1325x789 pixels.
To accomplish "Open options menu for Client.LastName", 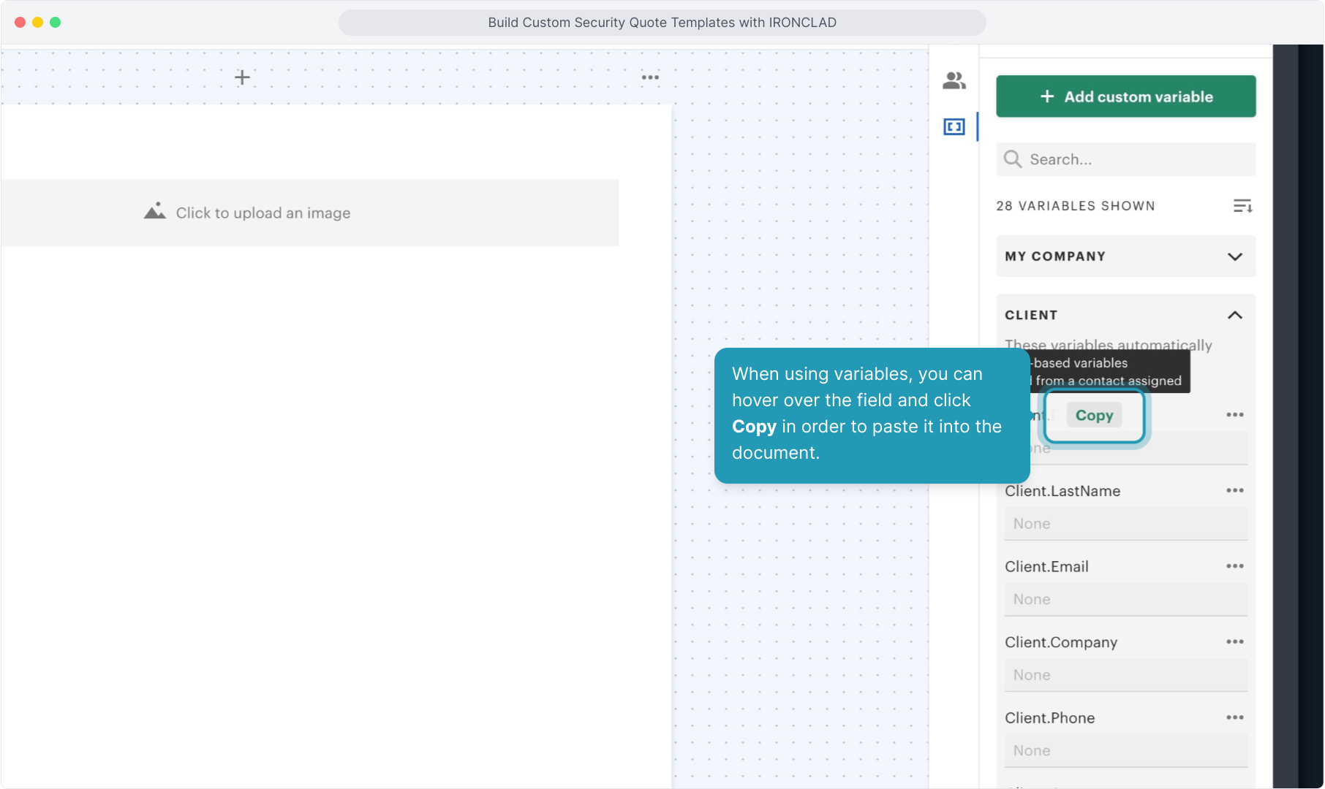I will click(1234, 491).
